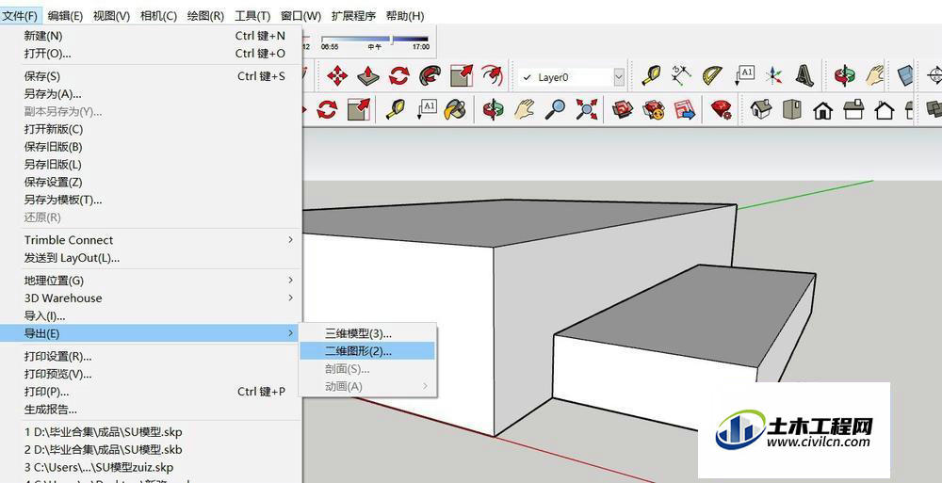Select the Rotate tool next to Follow Me

(x=398, y=76)
